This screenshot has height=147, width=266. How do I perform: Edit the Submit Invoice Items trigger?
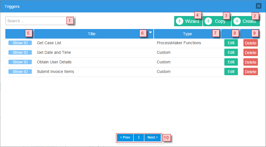pyautogui.click(x=231, y=72)
